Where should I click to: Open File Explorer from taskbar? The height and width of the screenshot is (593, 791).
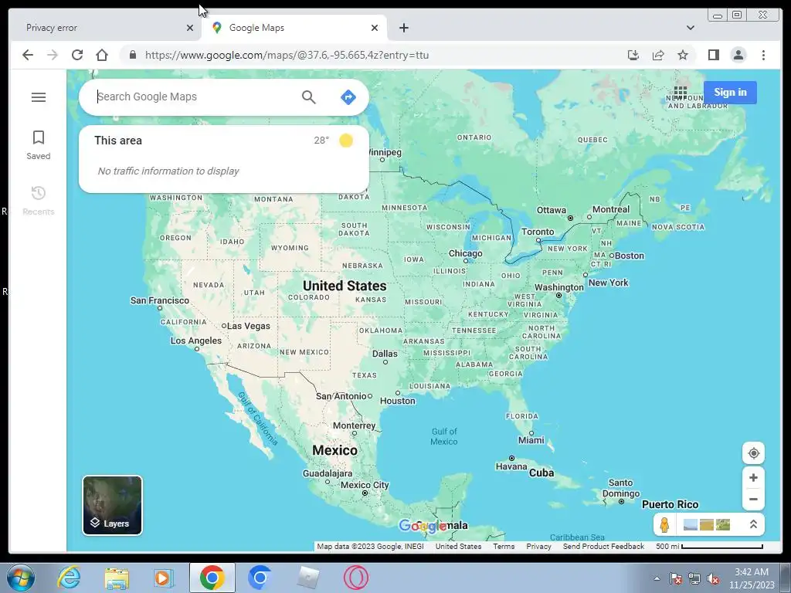117,578
